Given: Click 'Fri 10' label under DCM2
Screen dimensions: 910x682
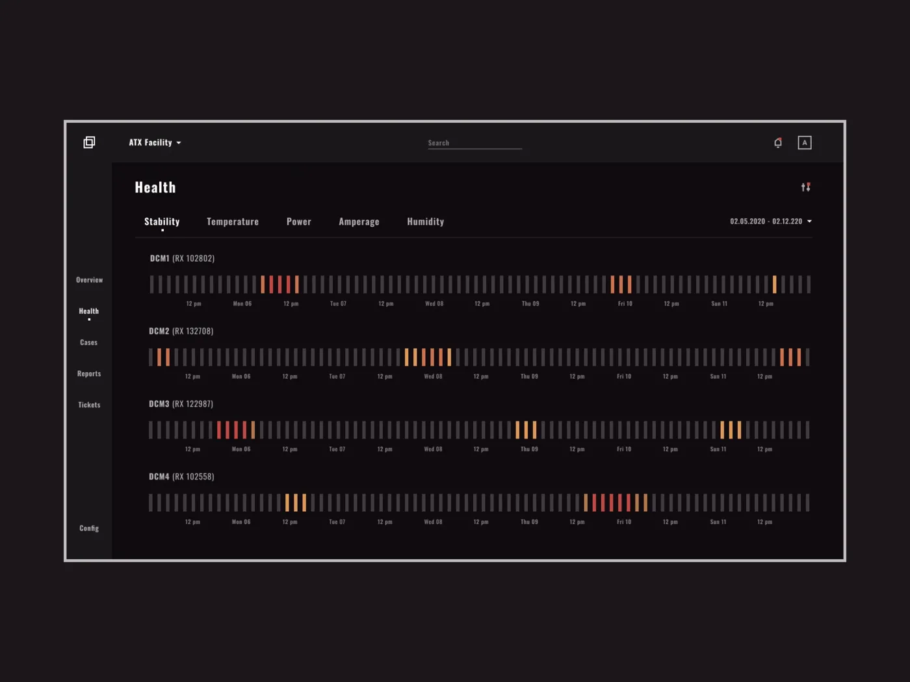Looking at the screenshot, I should coord(624,377).
